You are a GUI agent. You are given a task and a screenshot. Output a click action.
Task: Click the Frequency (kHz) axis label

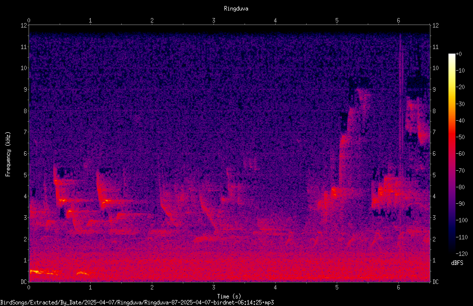tap(8, 154)
